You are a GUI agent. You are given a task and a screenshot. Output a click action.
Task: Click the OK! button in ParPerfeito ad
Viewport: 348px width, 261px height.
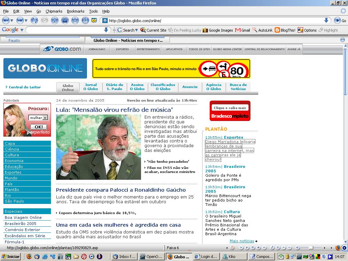point(38,127)
